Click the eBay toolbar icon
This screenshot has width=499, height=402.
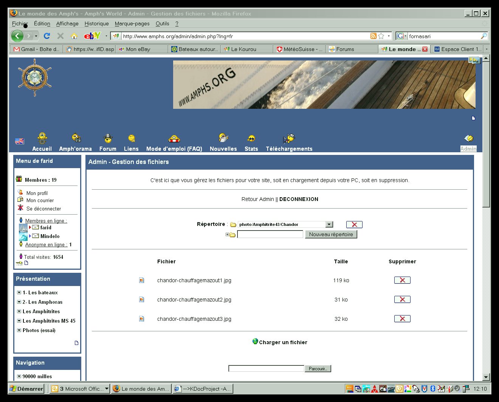click(92, 36)
